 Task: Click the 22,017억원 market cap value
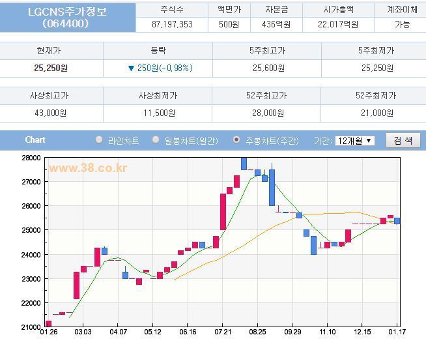point(338,25)
